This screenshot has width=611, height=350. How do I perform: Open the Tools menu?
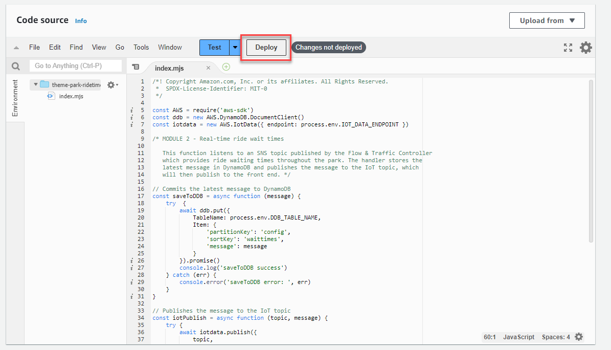[x=141, y=47]
